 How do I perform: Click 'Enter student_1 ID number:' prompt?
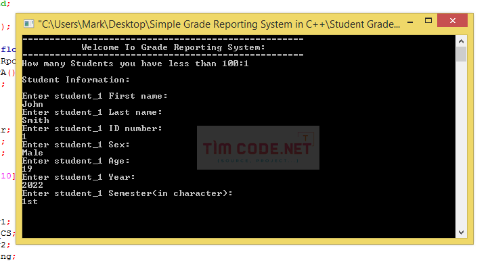point(92,128)
